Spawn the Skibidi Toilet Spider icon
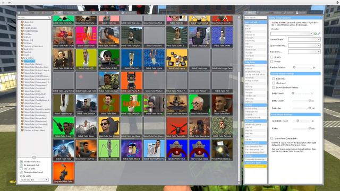Image resolution: width=340 pixels, height=191 pixels. click(86, 127)
